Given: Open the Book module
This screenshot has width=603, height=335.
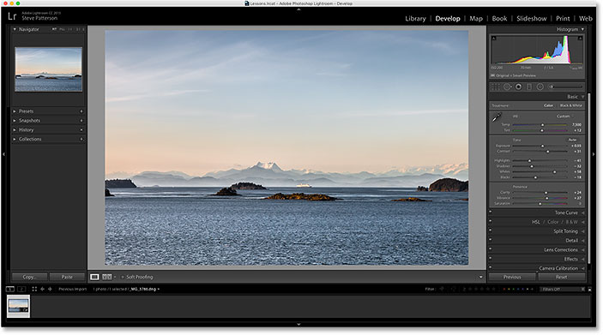Looking at the screenshot, I should pyautogui.click(x=499, y=19).
